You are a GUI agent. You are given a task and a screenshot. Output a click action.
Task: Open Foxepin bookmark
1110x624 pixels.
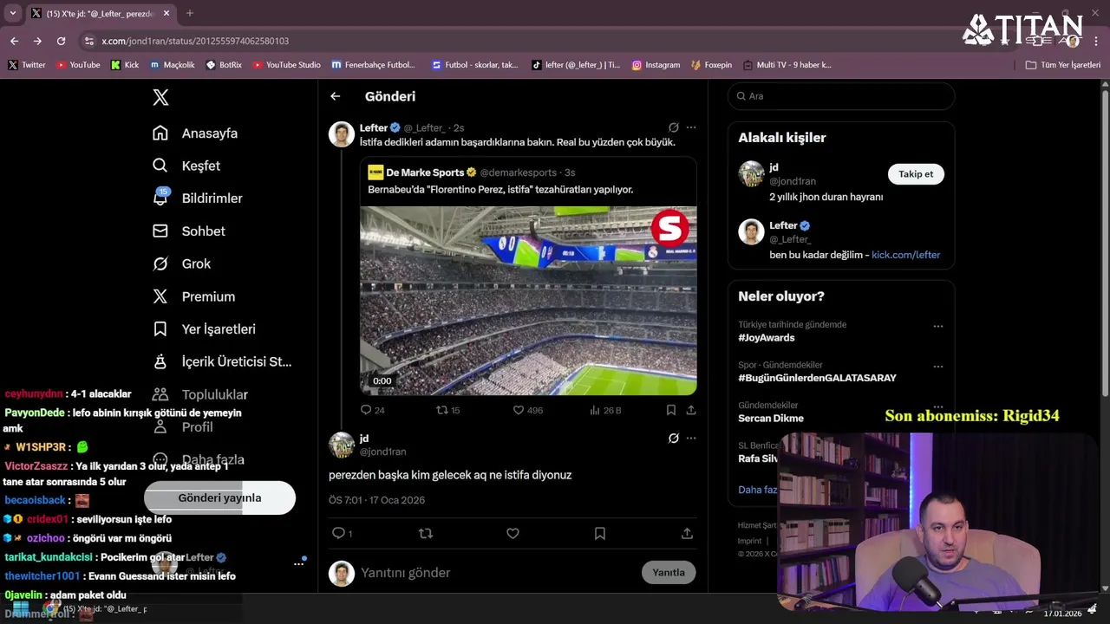coord(711,65)
